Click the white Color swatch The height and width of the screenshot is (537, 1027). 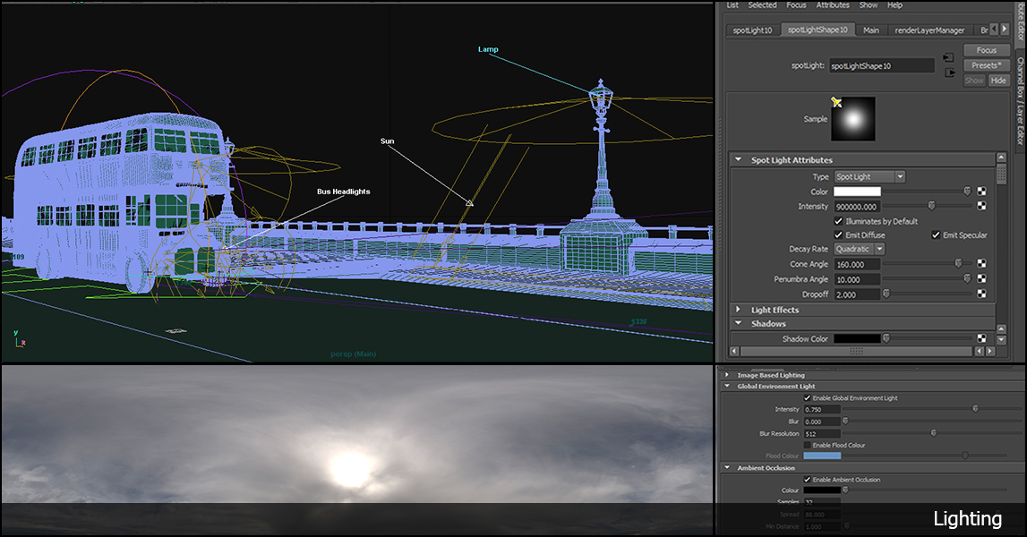(857, 192)
